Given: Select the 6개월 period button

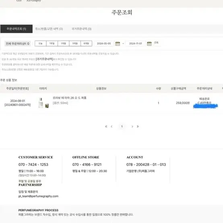Looking at the screenshot, I should coord(86,43).
